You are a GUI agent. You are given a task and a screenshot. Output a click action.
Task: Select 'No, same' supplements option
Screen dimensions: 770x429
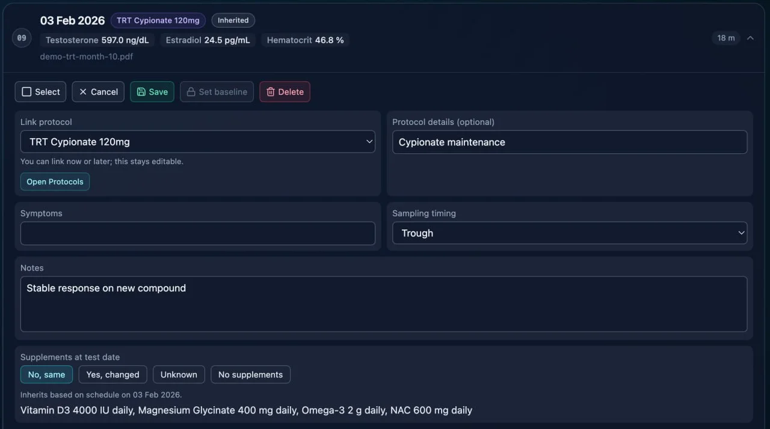(x=46, y=374)
